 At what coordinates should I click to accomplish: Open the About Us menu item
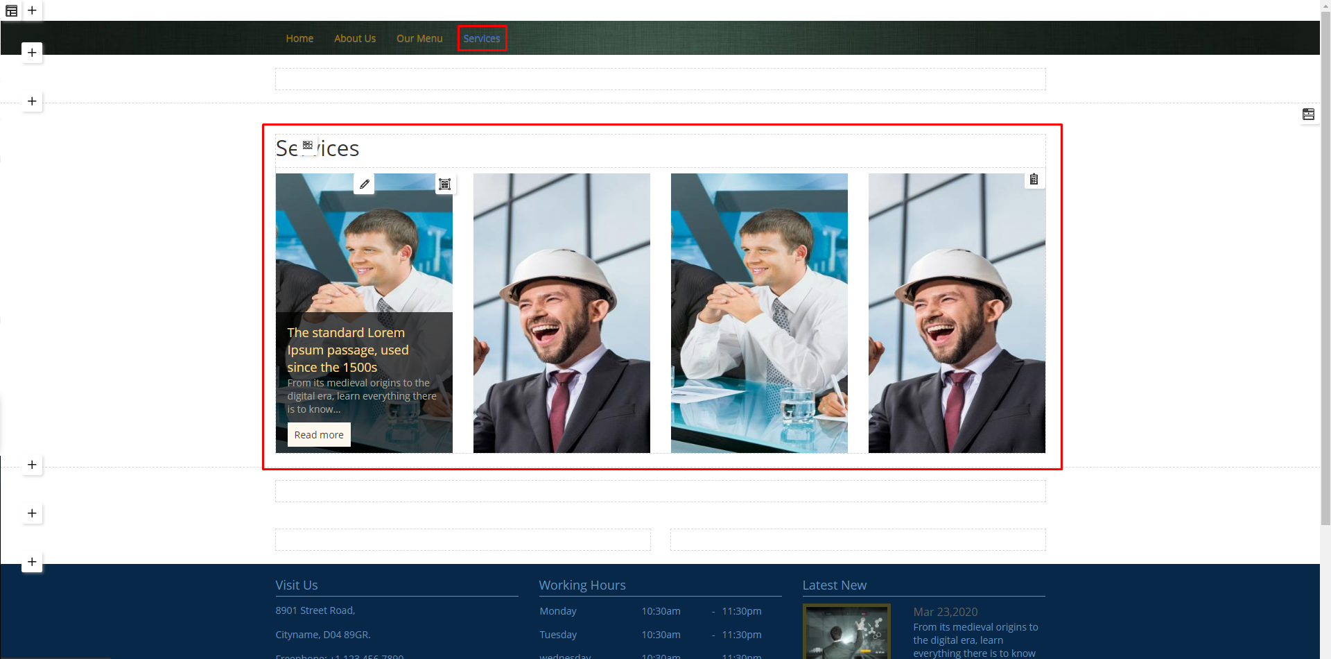(x=355, y=38)
